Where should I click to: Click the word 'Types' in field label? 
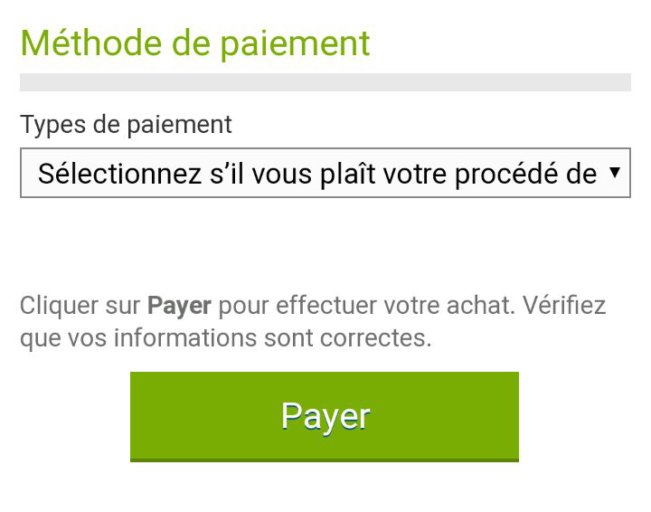coord(52,125)
